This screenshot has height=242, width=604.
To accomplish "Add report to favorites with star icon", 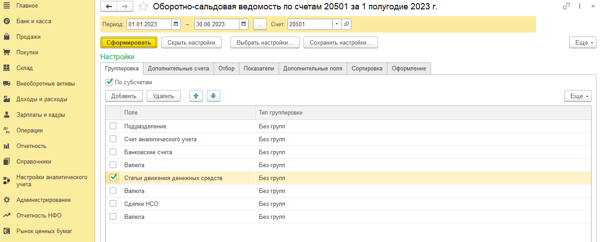I will click(x=143, y=6).
